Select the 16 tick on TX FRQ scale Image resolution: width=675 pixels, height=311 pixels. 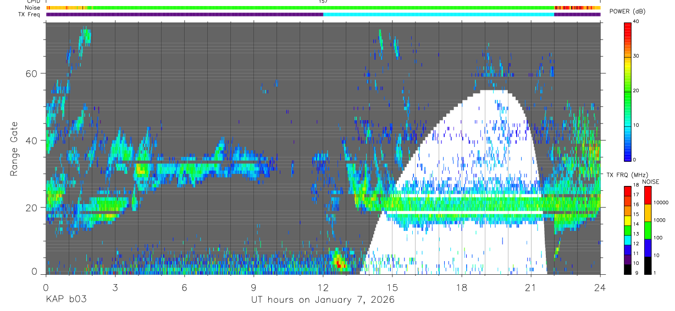tap(635, 205)
